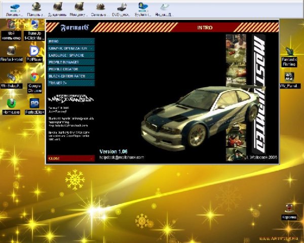Screen dimensions: 304x243
Task: Open the Black-Edition Patch section
Action: pyautogui.click(x=70, y=75)
